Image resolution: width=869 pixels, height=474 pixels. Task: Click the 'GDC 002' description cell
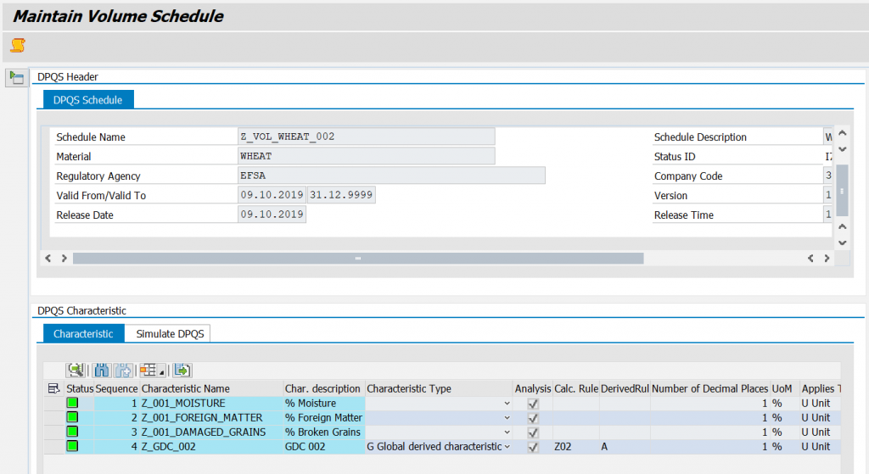pos(323,446)
